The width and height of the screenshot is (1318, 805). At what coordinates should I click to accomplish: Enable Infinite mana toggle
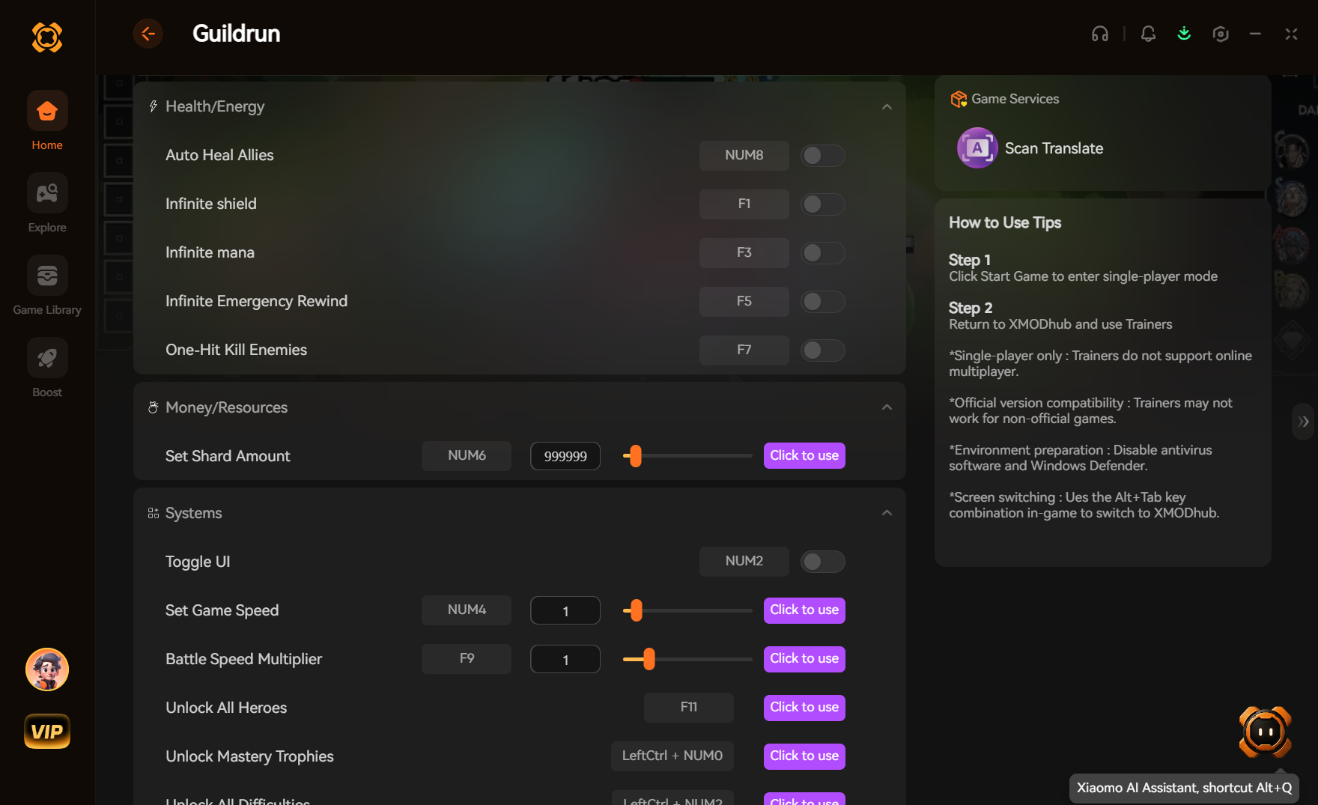(822, 252)
